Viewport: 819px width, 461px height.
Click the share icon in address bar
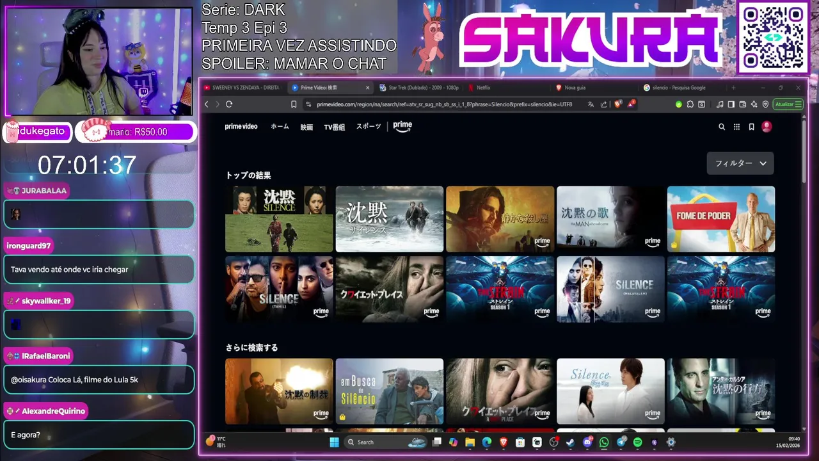(x=603, y=104)
